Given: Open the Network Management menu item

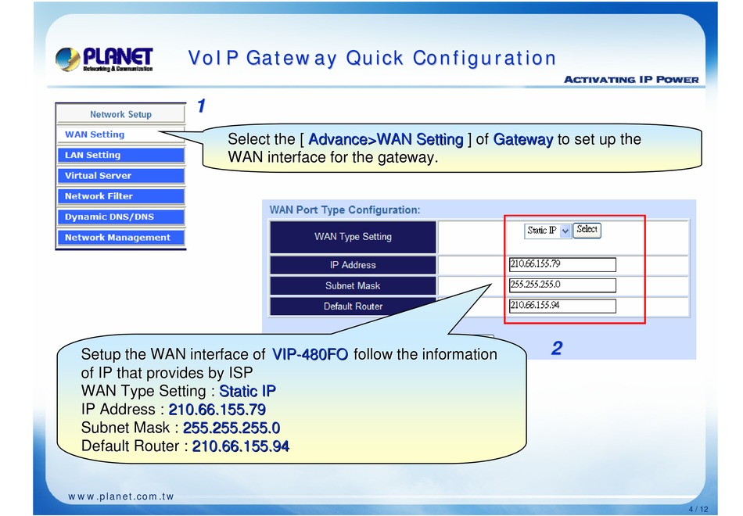Looking at the screenshot, I should pos(120,238).
